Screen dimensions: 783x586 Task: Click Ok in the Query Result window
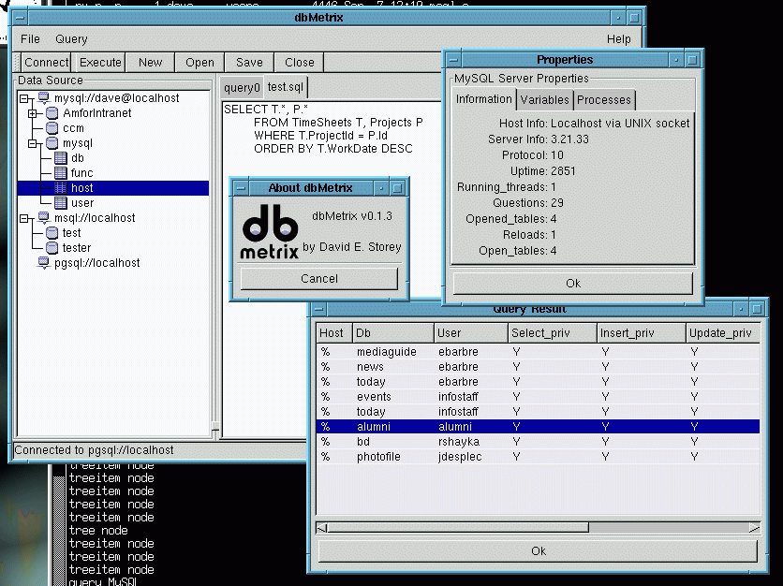pyautogui.click(x=539, y=551)
